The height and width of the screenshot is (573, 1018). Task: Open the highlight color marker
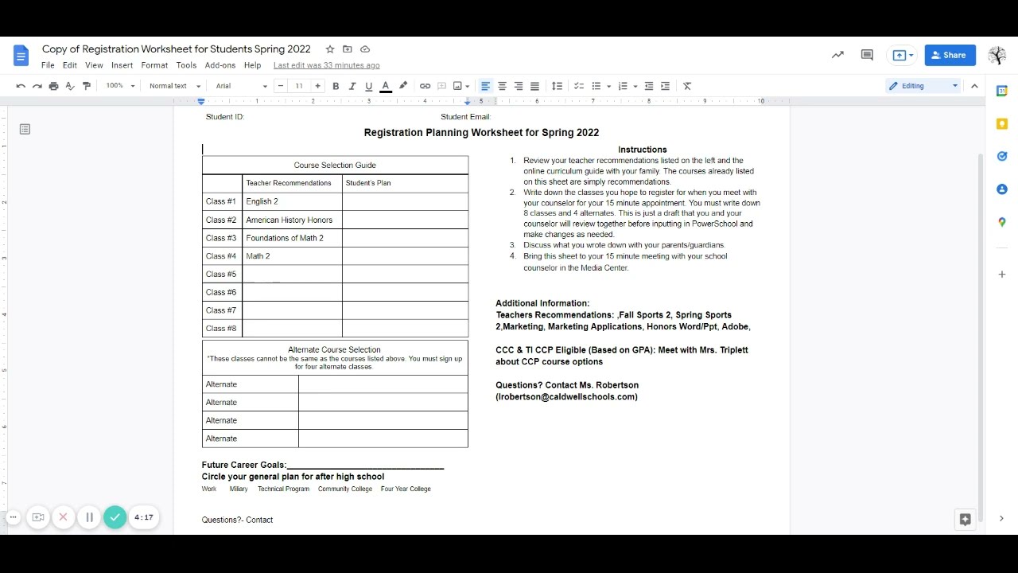tap(402, 86)
